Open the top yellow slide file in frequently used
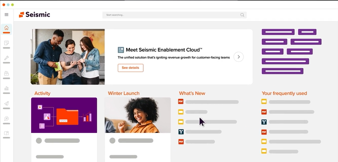The height and width of the screenshot is (162, 338). [x=264, y=101]
